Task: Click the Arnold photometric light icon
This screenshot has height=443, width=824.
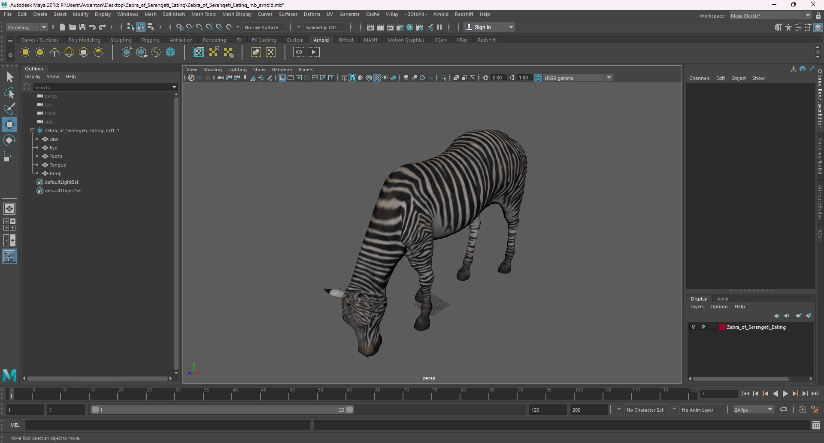Action: click(55, 52)
